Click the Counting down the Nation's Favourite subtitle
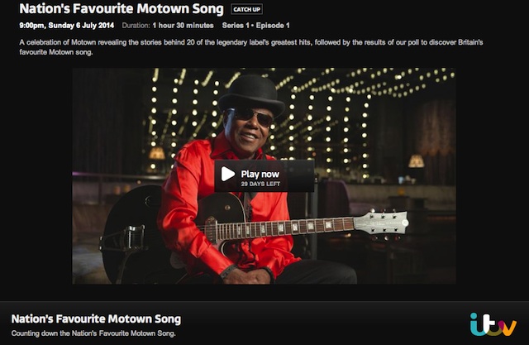Viewport: 529px width, 345px height. pos(93,333)
